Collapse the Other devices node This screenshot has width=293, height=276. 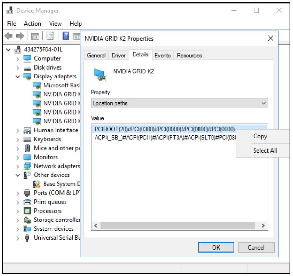[x=18, y=175]
